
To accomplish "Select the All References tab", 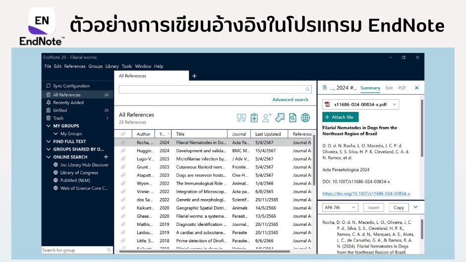I will [x=151, y=76].
